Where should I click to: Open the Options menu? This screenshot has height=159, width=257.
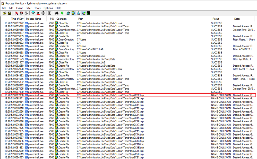48,8
